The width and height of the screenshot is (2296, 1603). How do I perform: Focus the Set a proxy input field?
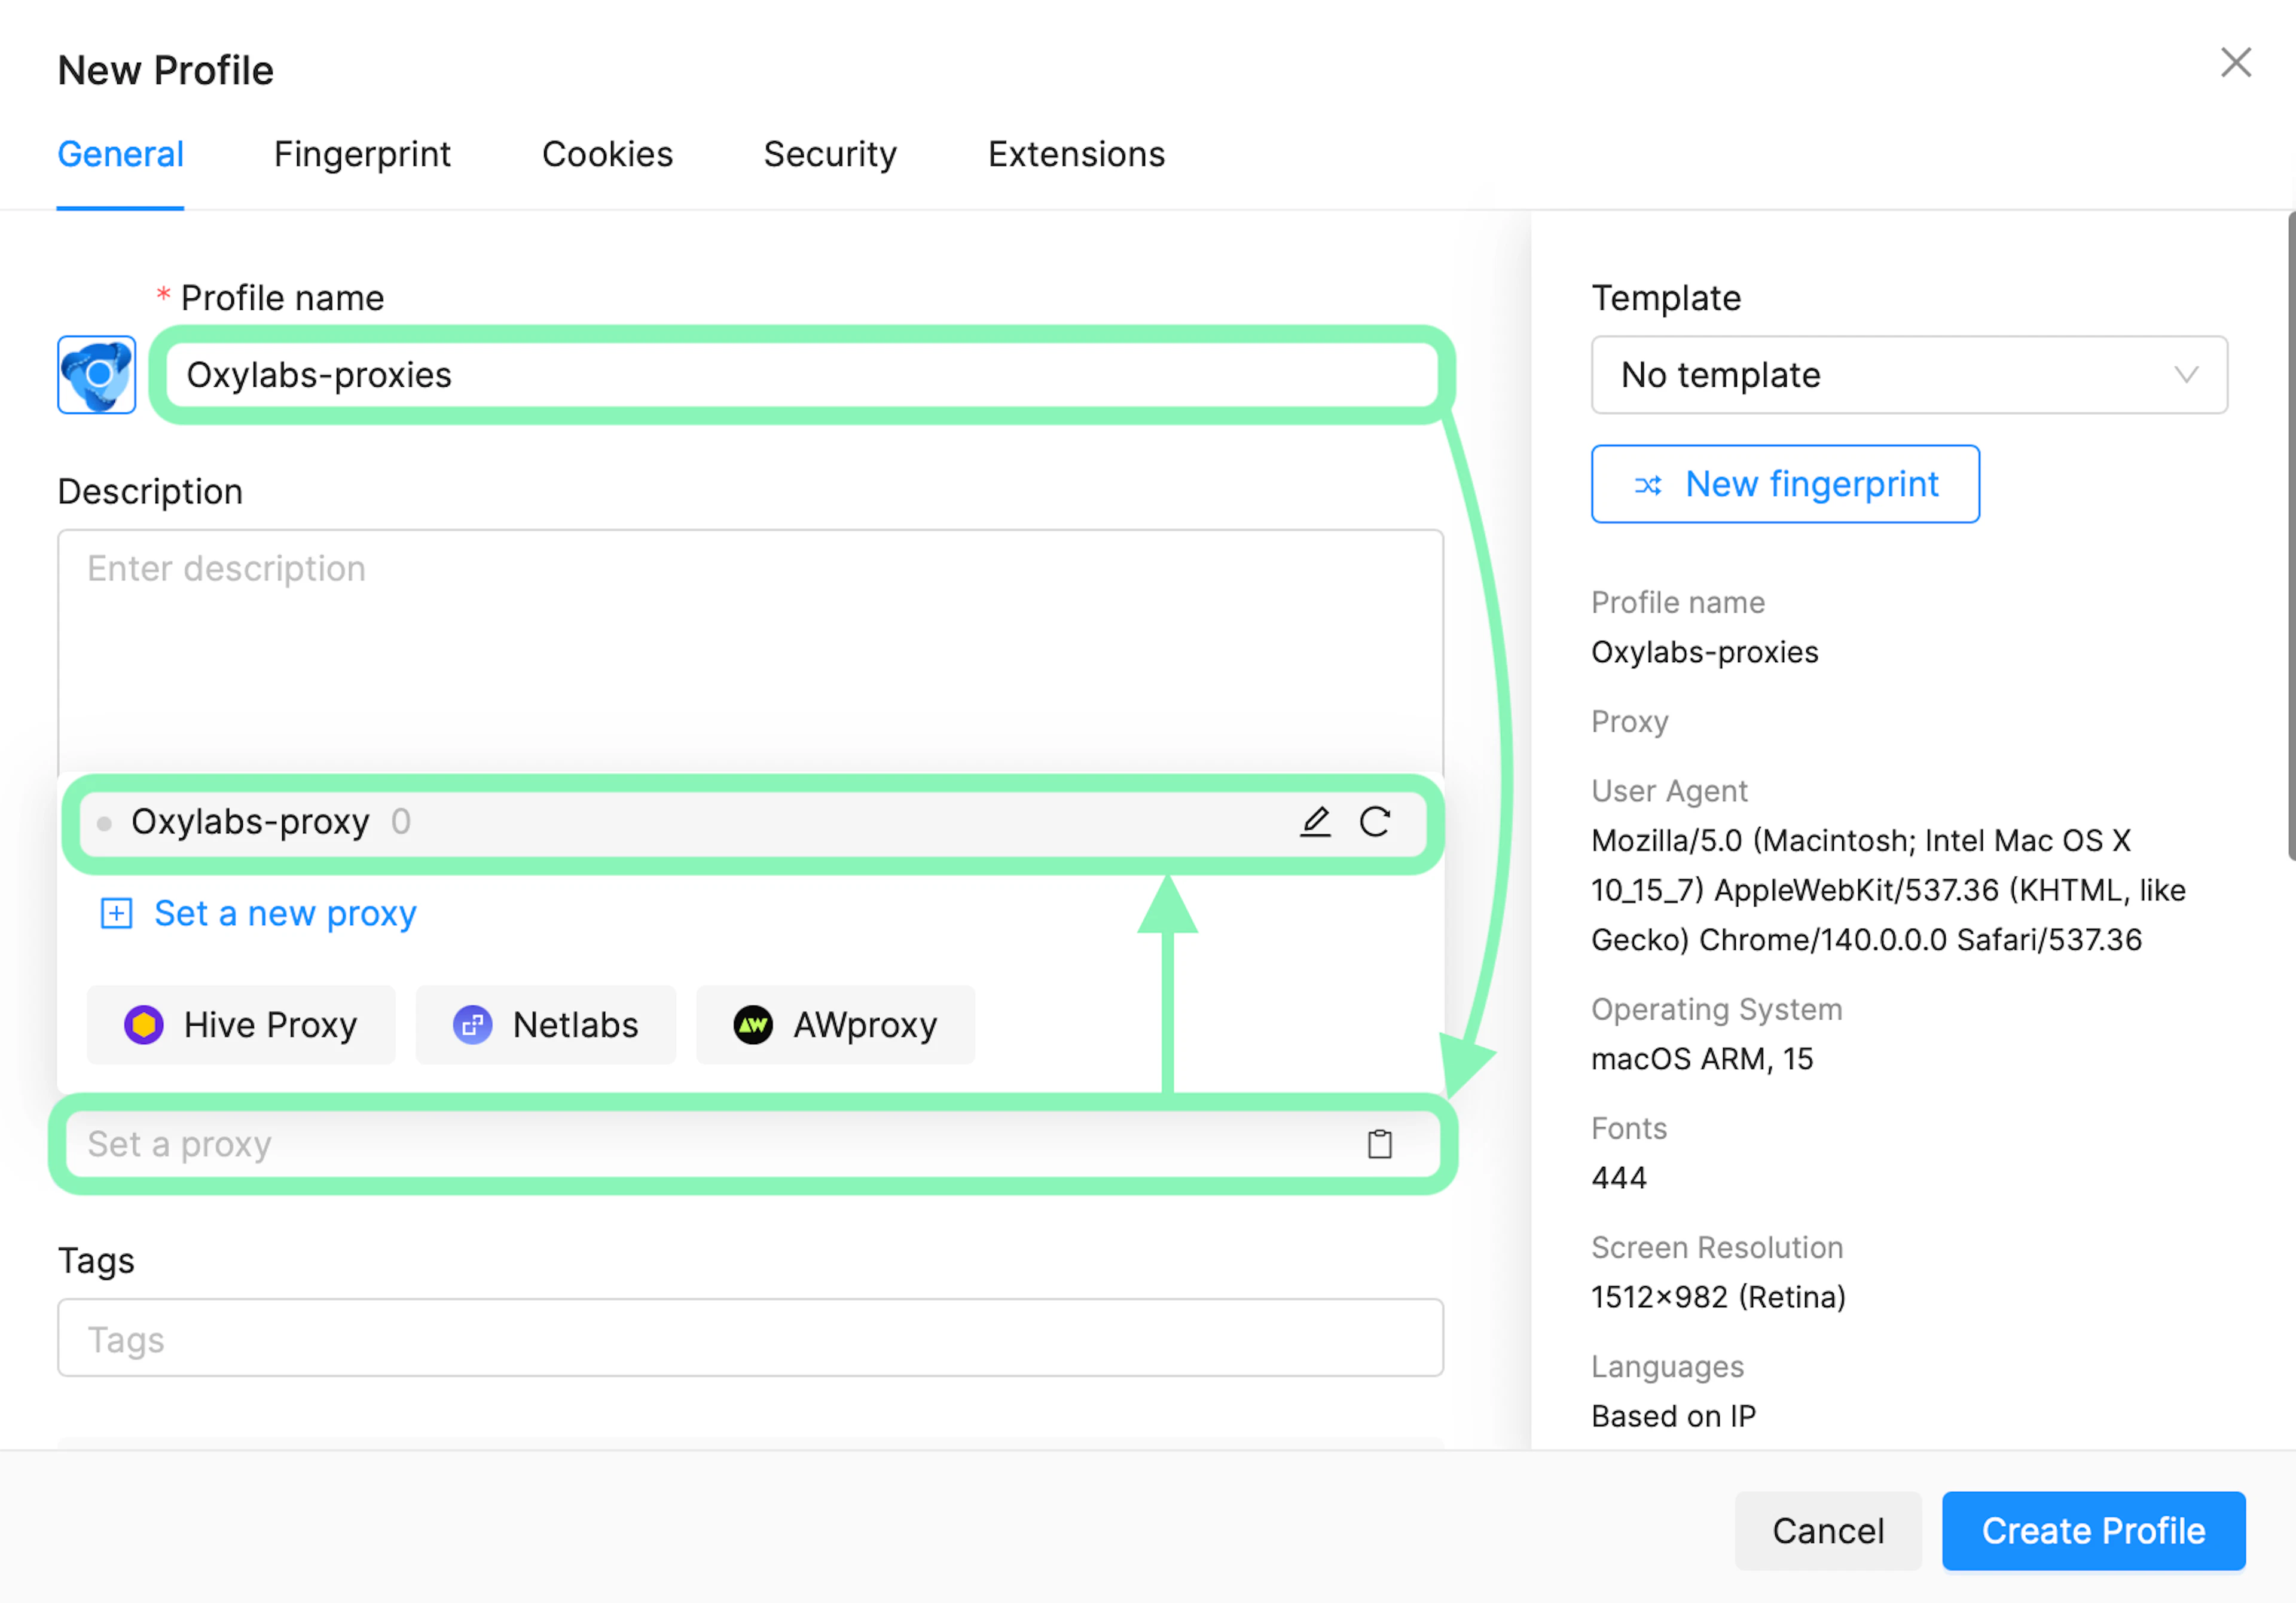752,1143
